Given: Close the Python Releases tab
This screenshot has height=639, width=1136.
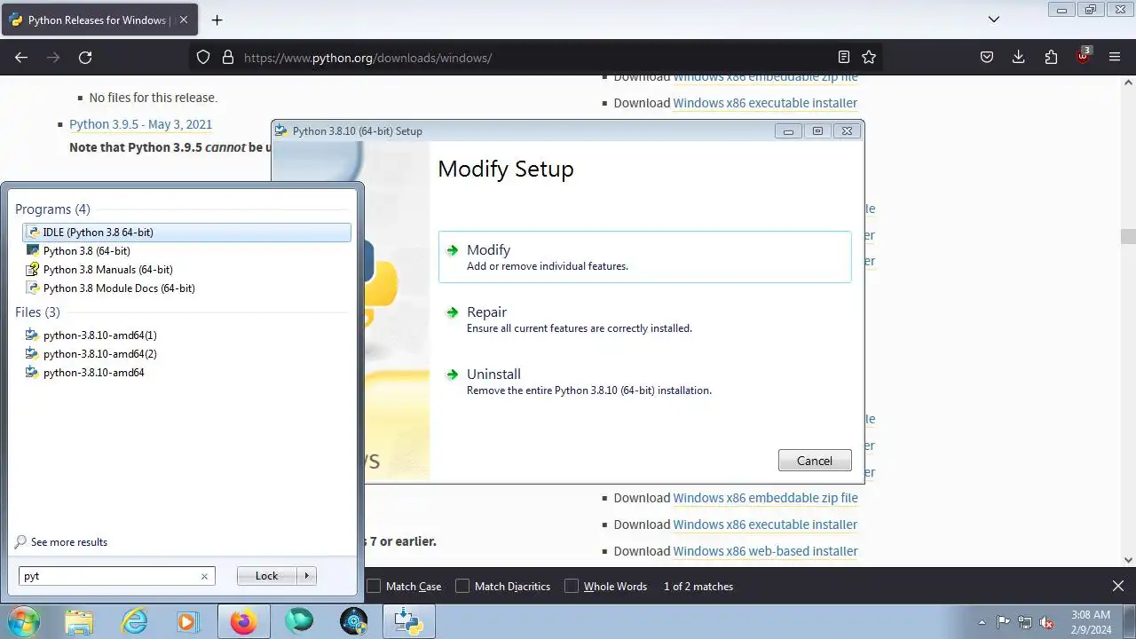Looking at the screenshot, I should tap(184, 20).
